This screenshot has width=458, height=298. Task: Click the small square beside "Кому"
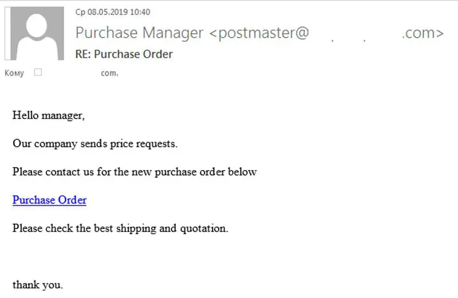point(38,73)
